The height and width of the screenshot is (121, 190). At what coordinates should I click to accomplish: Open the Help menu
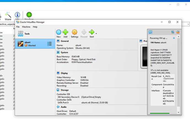[x=35, y=27]
